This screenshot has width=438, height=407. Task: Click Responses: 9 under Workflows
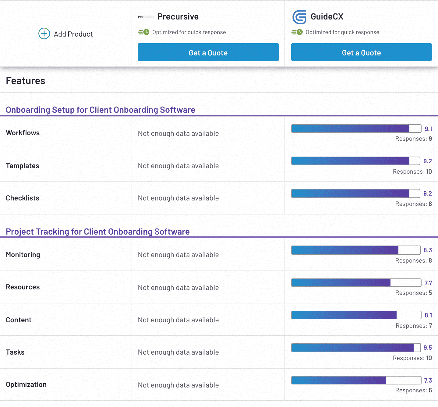click(414, 139)
